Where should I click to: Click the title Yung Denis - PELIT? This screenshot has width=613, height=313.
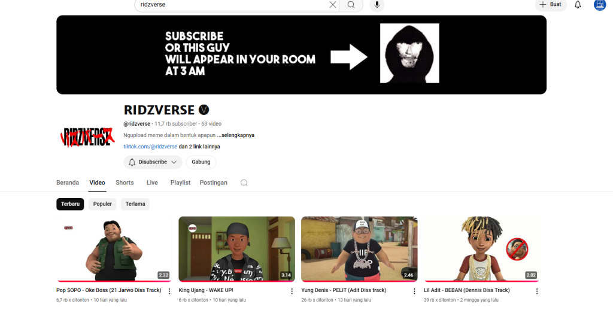point(344,290)
